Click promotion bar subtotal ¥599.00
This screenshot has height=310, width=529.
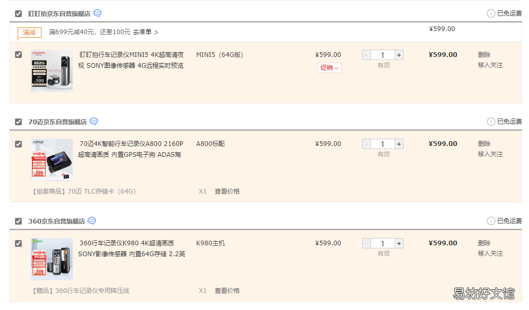(x=442, y=29)
